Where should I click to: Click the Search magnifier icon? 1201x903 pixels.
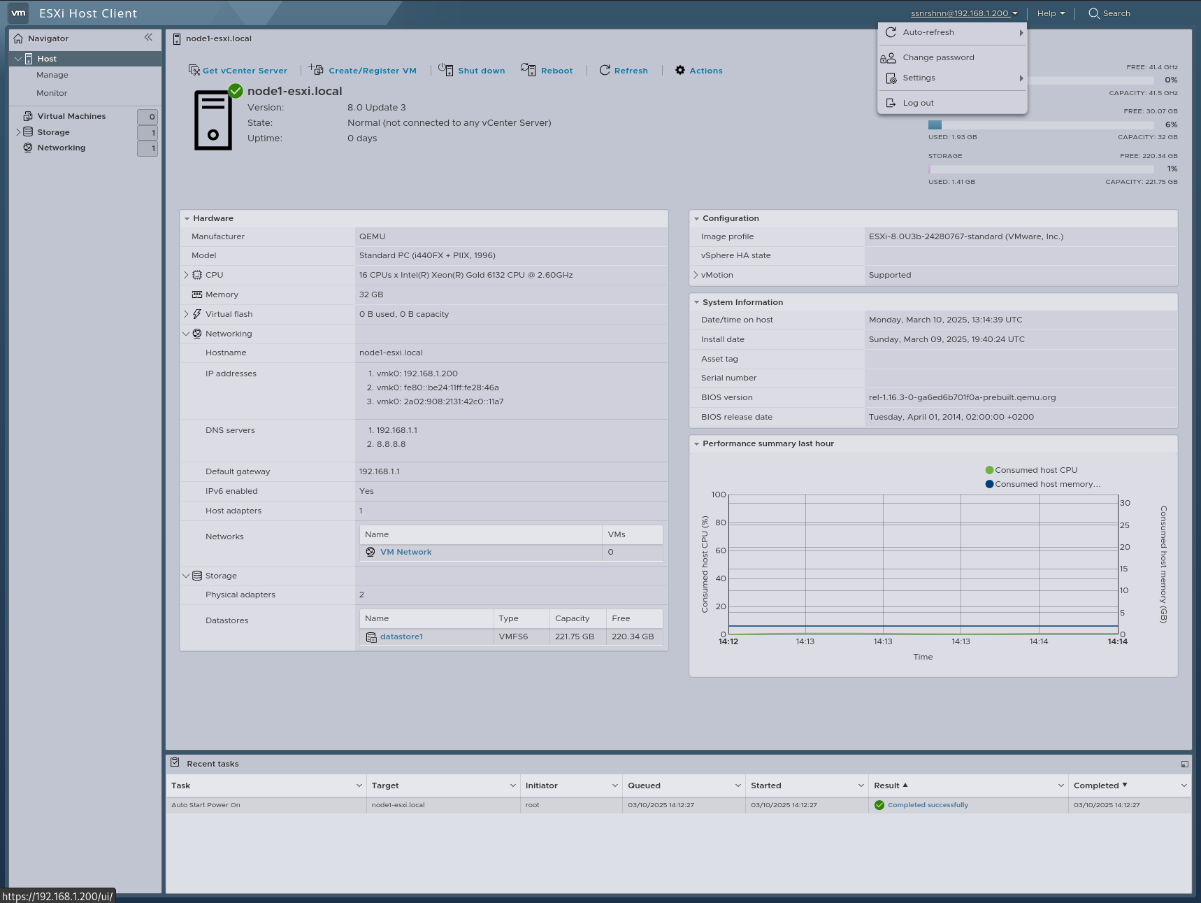[x=1093, y=13]
